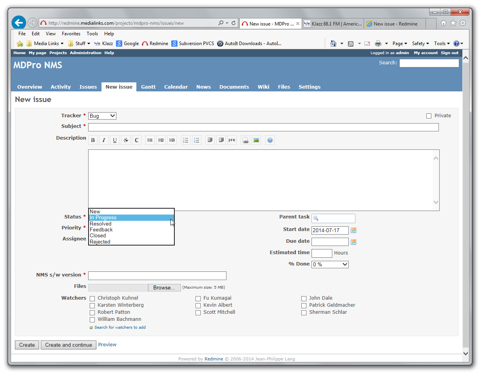Remove blockquote indent in description

221,140
